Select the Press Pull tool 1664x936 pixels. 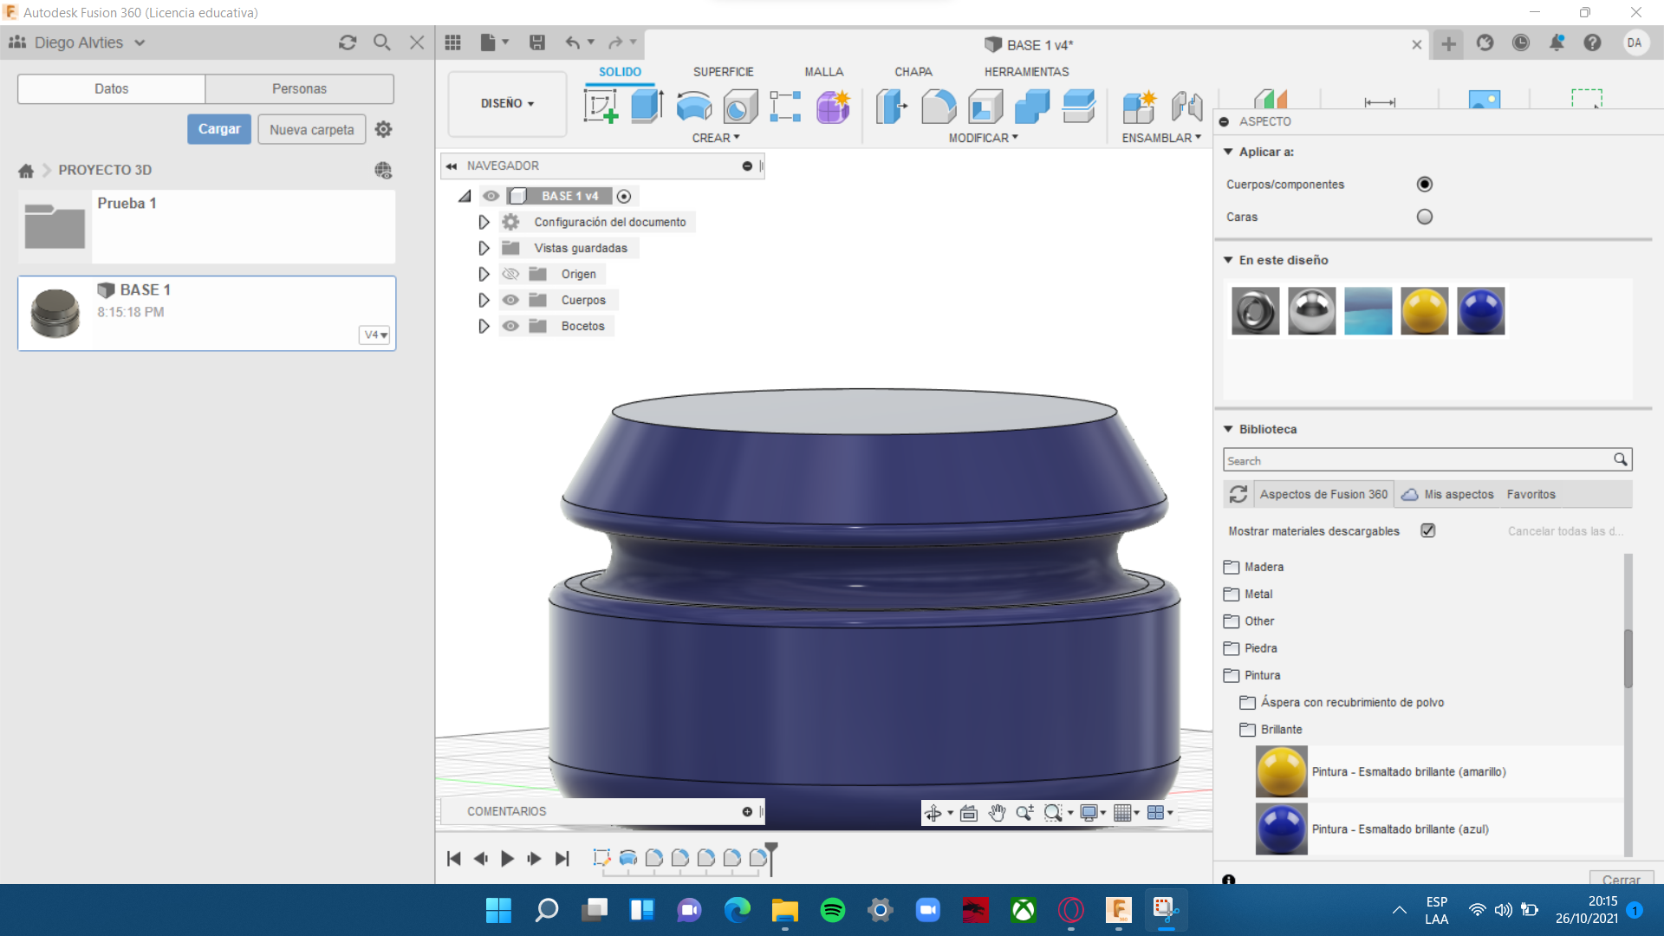tap(892, 107)
